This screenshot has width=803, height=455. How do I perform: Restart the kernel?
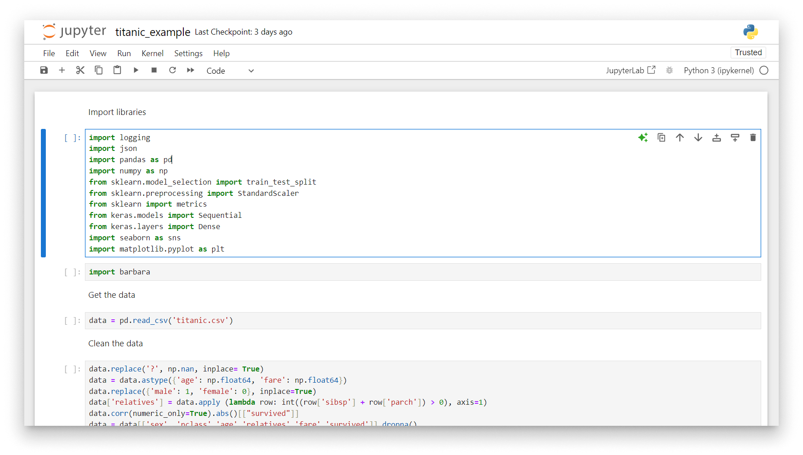coord(173,70)
